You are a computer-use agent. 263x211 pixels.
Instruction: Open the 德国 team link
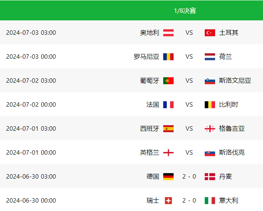tap(152, 177)
